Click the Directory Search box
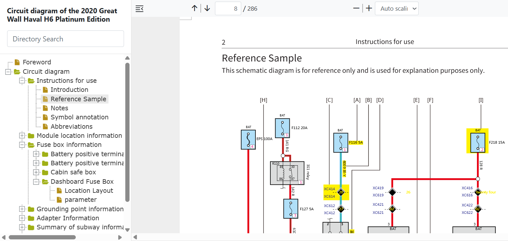The image size is (508, 241). tap(65, 39)
